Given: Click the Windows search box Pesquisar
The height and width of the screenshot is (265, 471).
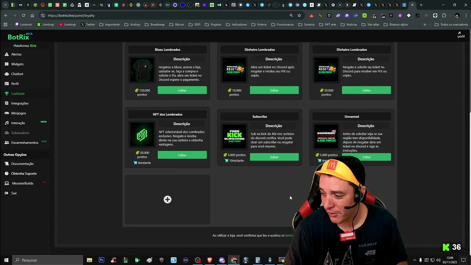Looking at the screenshot, I should coord(48,260).
